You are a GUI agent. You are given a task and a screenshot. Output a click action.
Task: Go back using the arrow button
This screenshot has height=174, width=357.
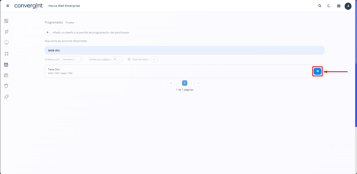click(48, 32)
